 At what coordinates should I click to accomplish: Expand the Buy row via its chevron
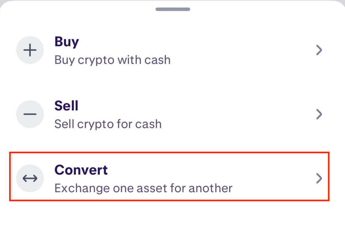(319, 50)
